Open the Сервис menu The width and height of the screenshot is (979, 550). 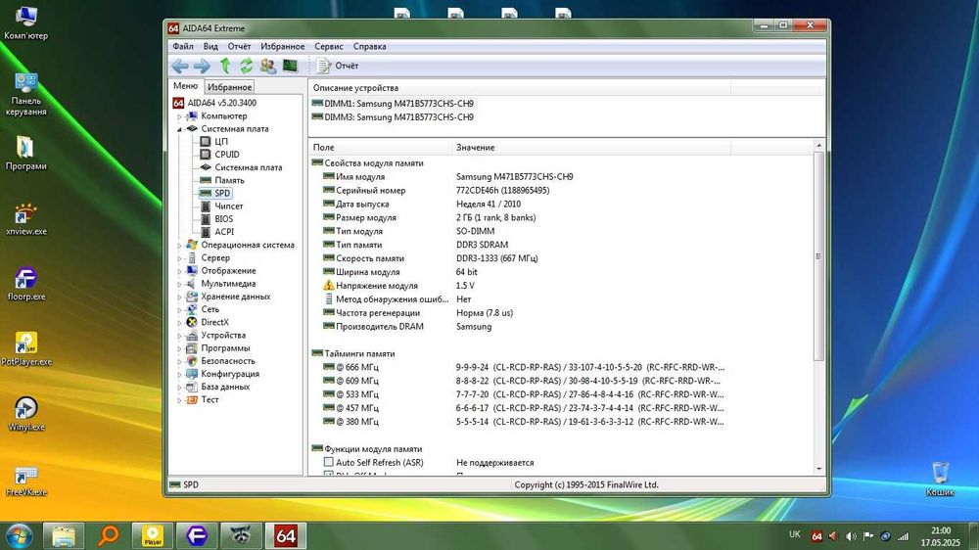coord(328,46)
